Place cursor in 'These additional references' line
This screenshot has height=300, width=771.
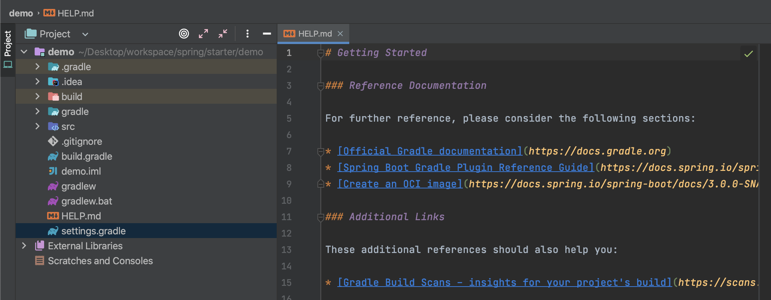point(471,250)
